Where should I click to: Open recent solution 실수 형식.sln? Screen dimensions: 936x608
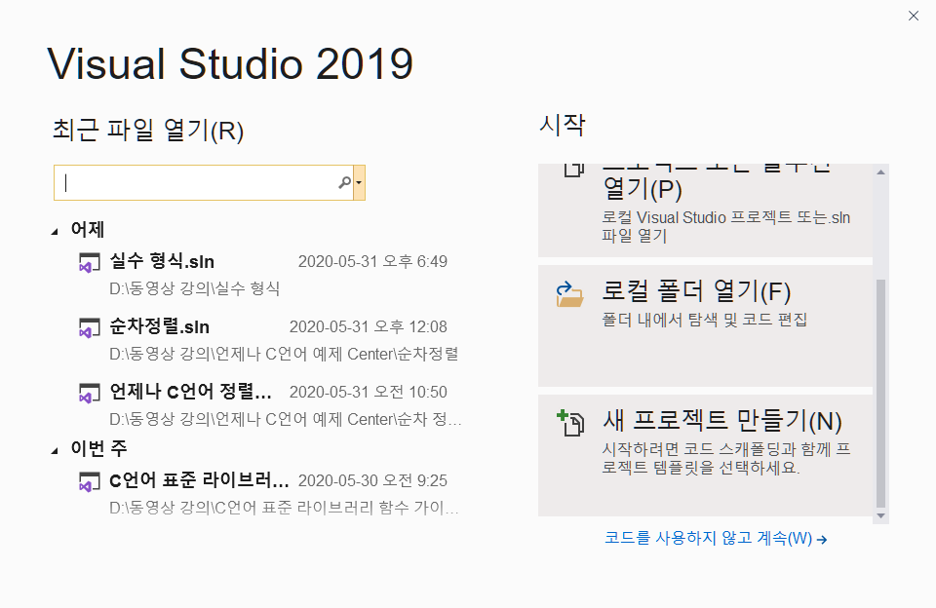tap(162, 261)
